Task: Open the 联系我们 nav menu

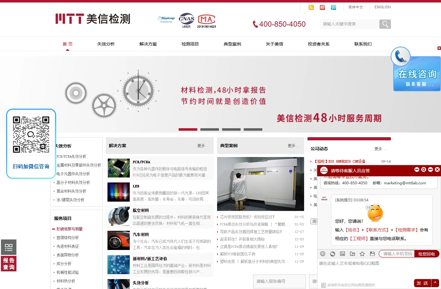Action: (363, 44)
